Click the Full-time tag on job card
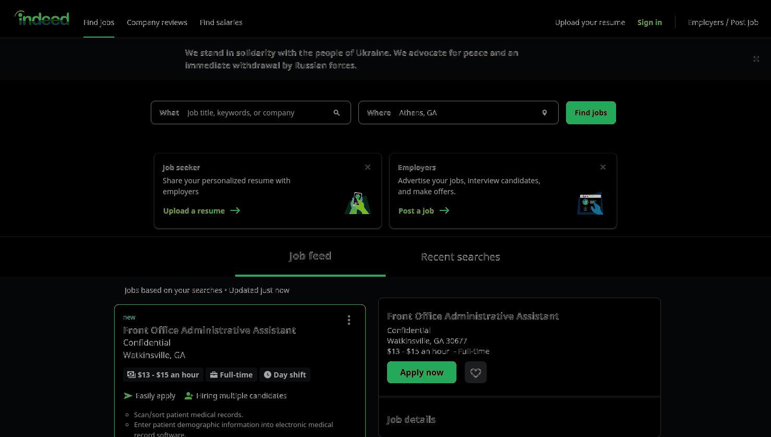 232,375
